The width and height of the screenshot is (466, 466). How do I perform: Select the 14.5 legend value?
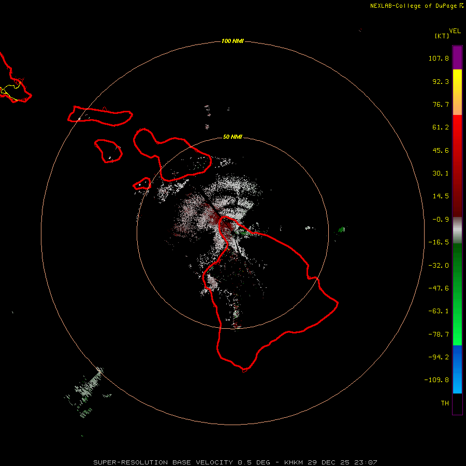click(x=441, y=196)
